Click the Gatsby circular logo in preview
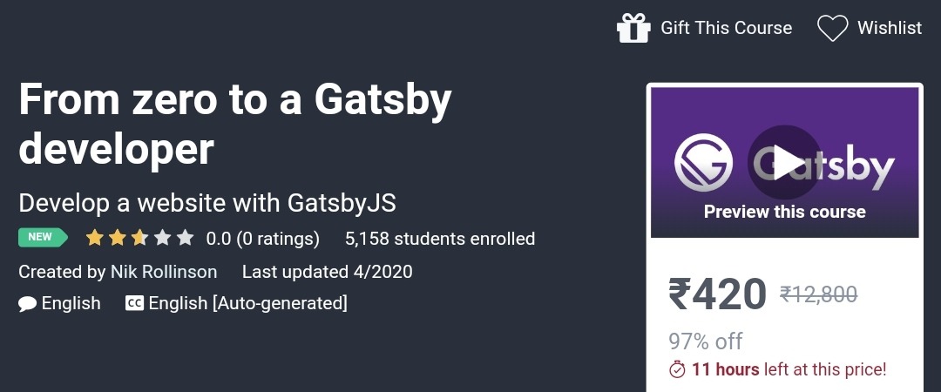 [x=703, y=163]
